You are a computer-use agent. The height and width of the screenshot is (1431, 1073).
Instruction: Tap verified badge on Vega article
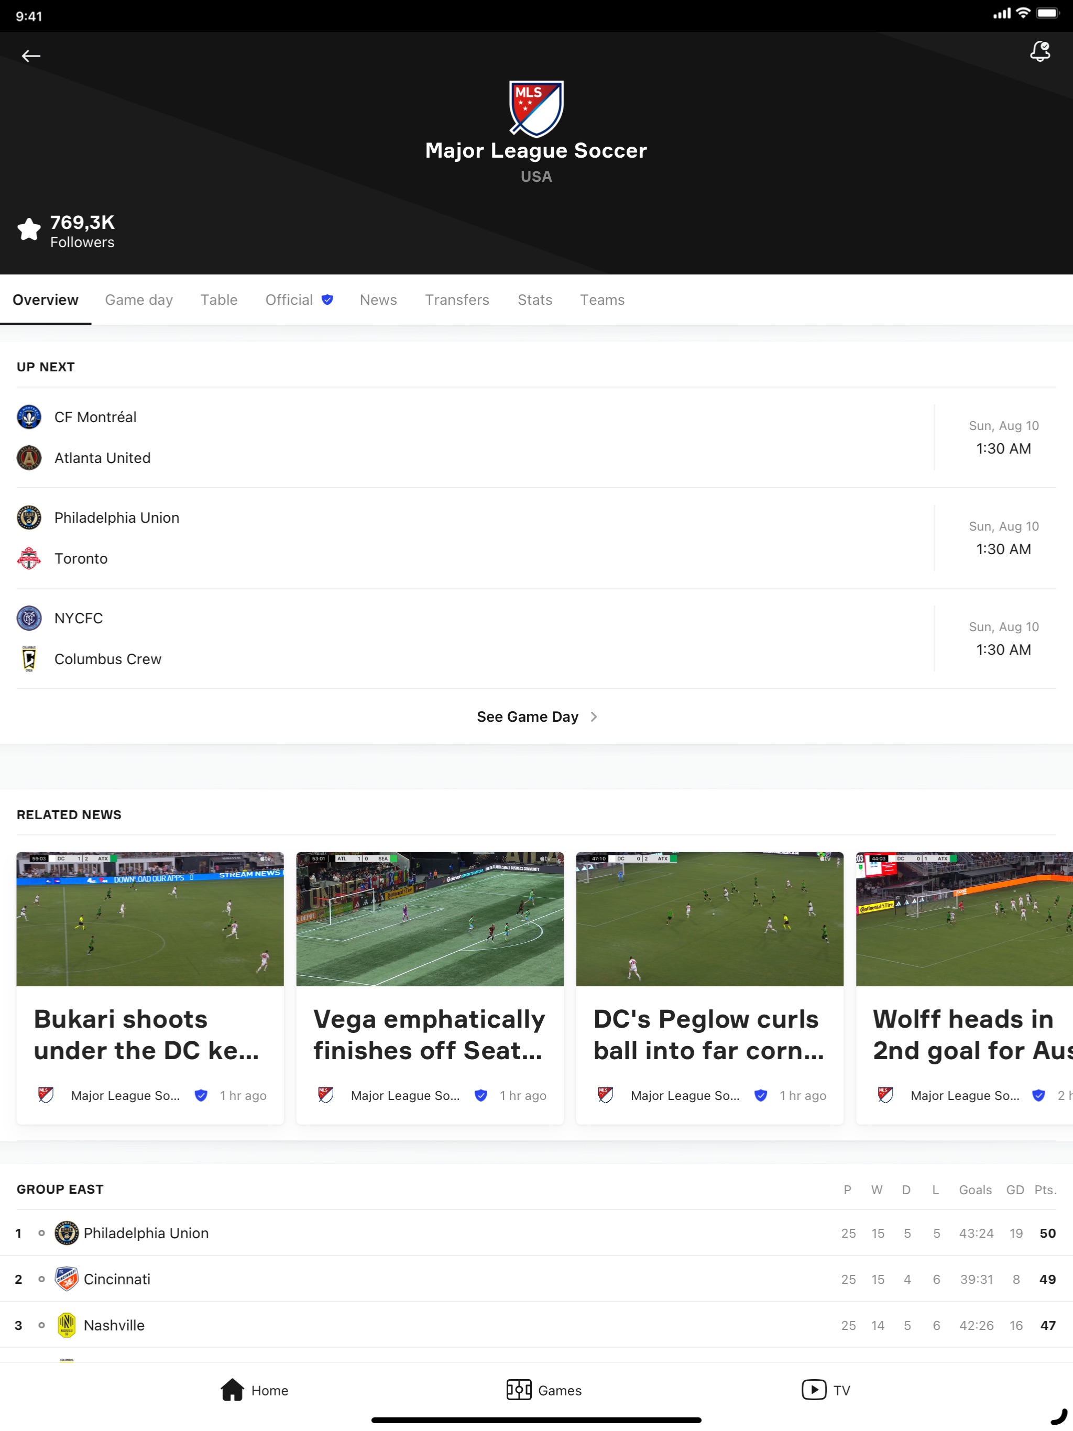pos(481,1095)
